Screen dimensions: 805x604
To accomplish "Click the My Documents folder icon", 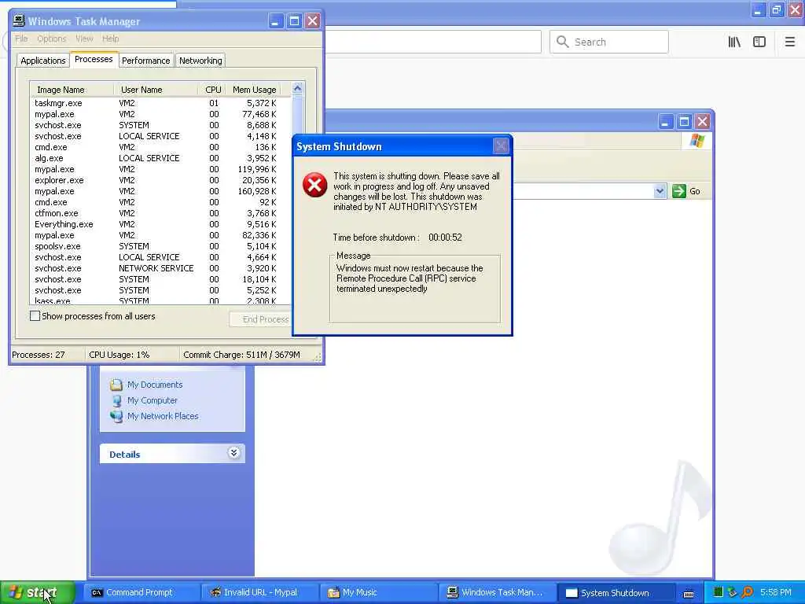I will coord(116,385).
